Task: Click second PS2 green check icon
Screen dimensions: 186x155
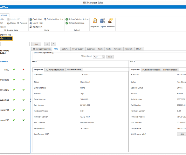Action: pyautogui.click(x=24, y=120)
